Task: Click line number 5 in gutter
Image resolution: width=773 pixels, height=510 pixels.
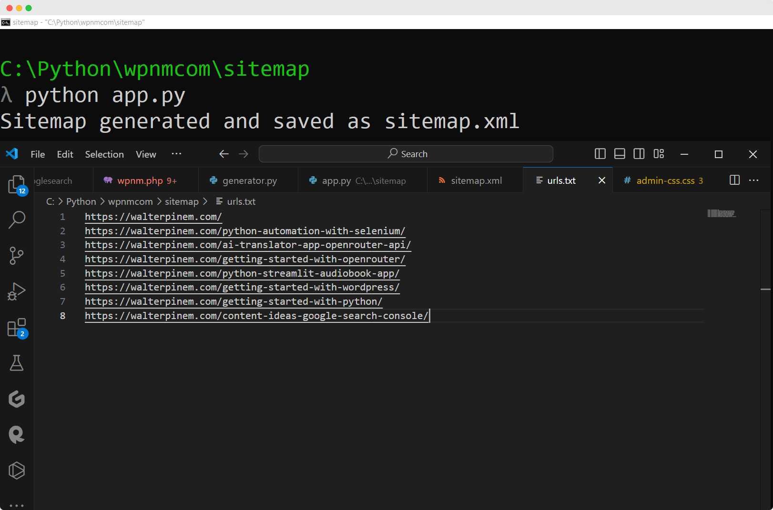Action: tap(62, 273)
